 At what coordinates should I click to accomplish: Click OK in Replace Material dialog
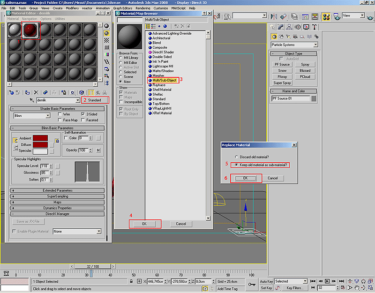pyautogui.click(x=245, y=178)
